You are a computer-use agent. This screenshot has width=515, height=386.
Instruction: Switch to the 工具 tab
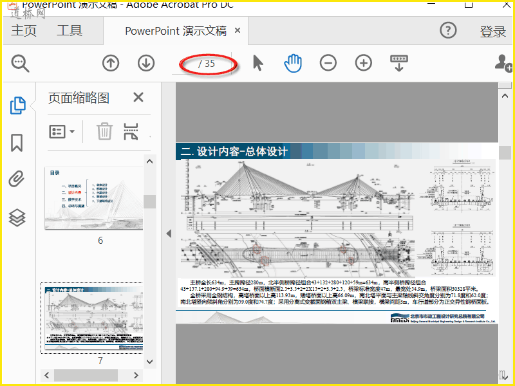point(70,30)
